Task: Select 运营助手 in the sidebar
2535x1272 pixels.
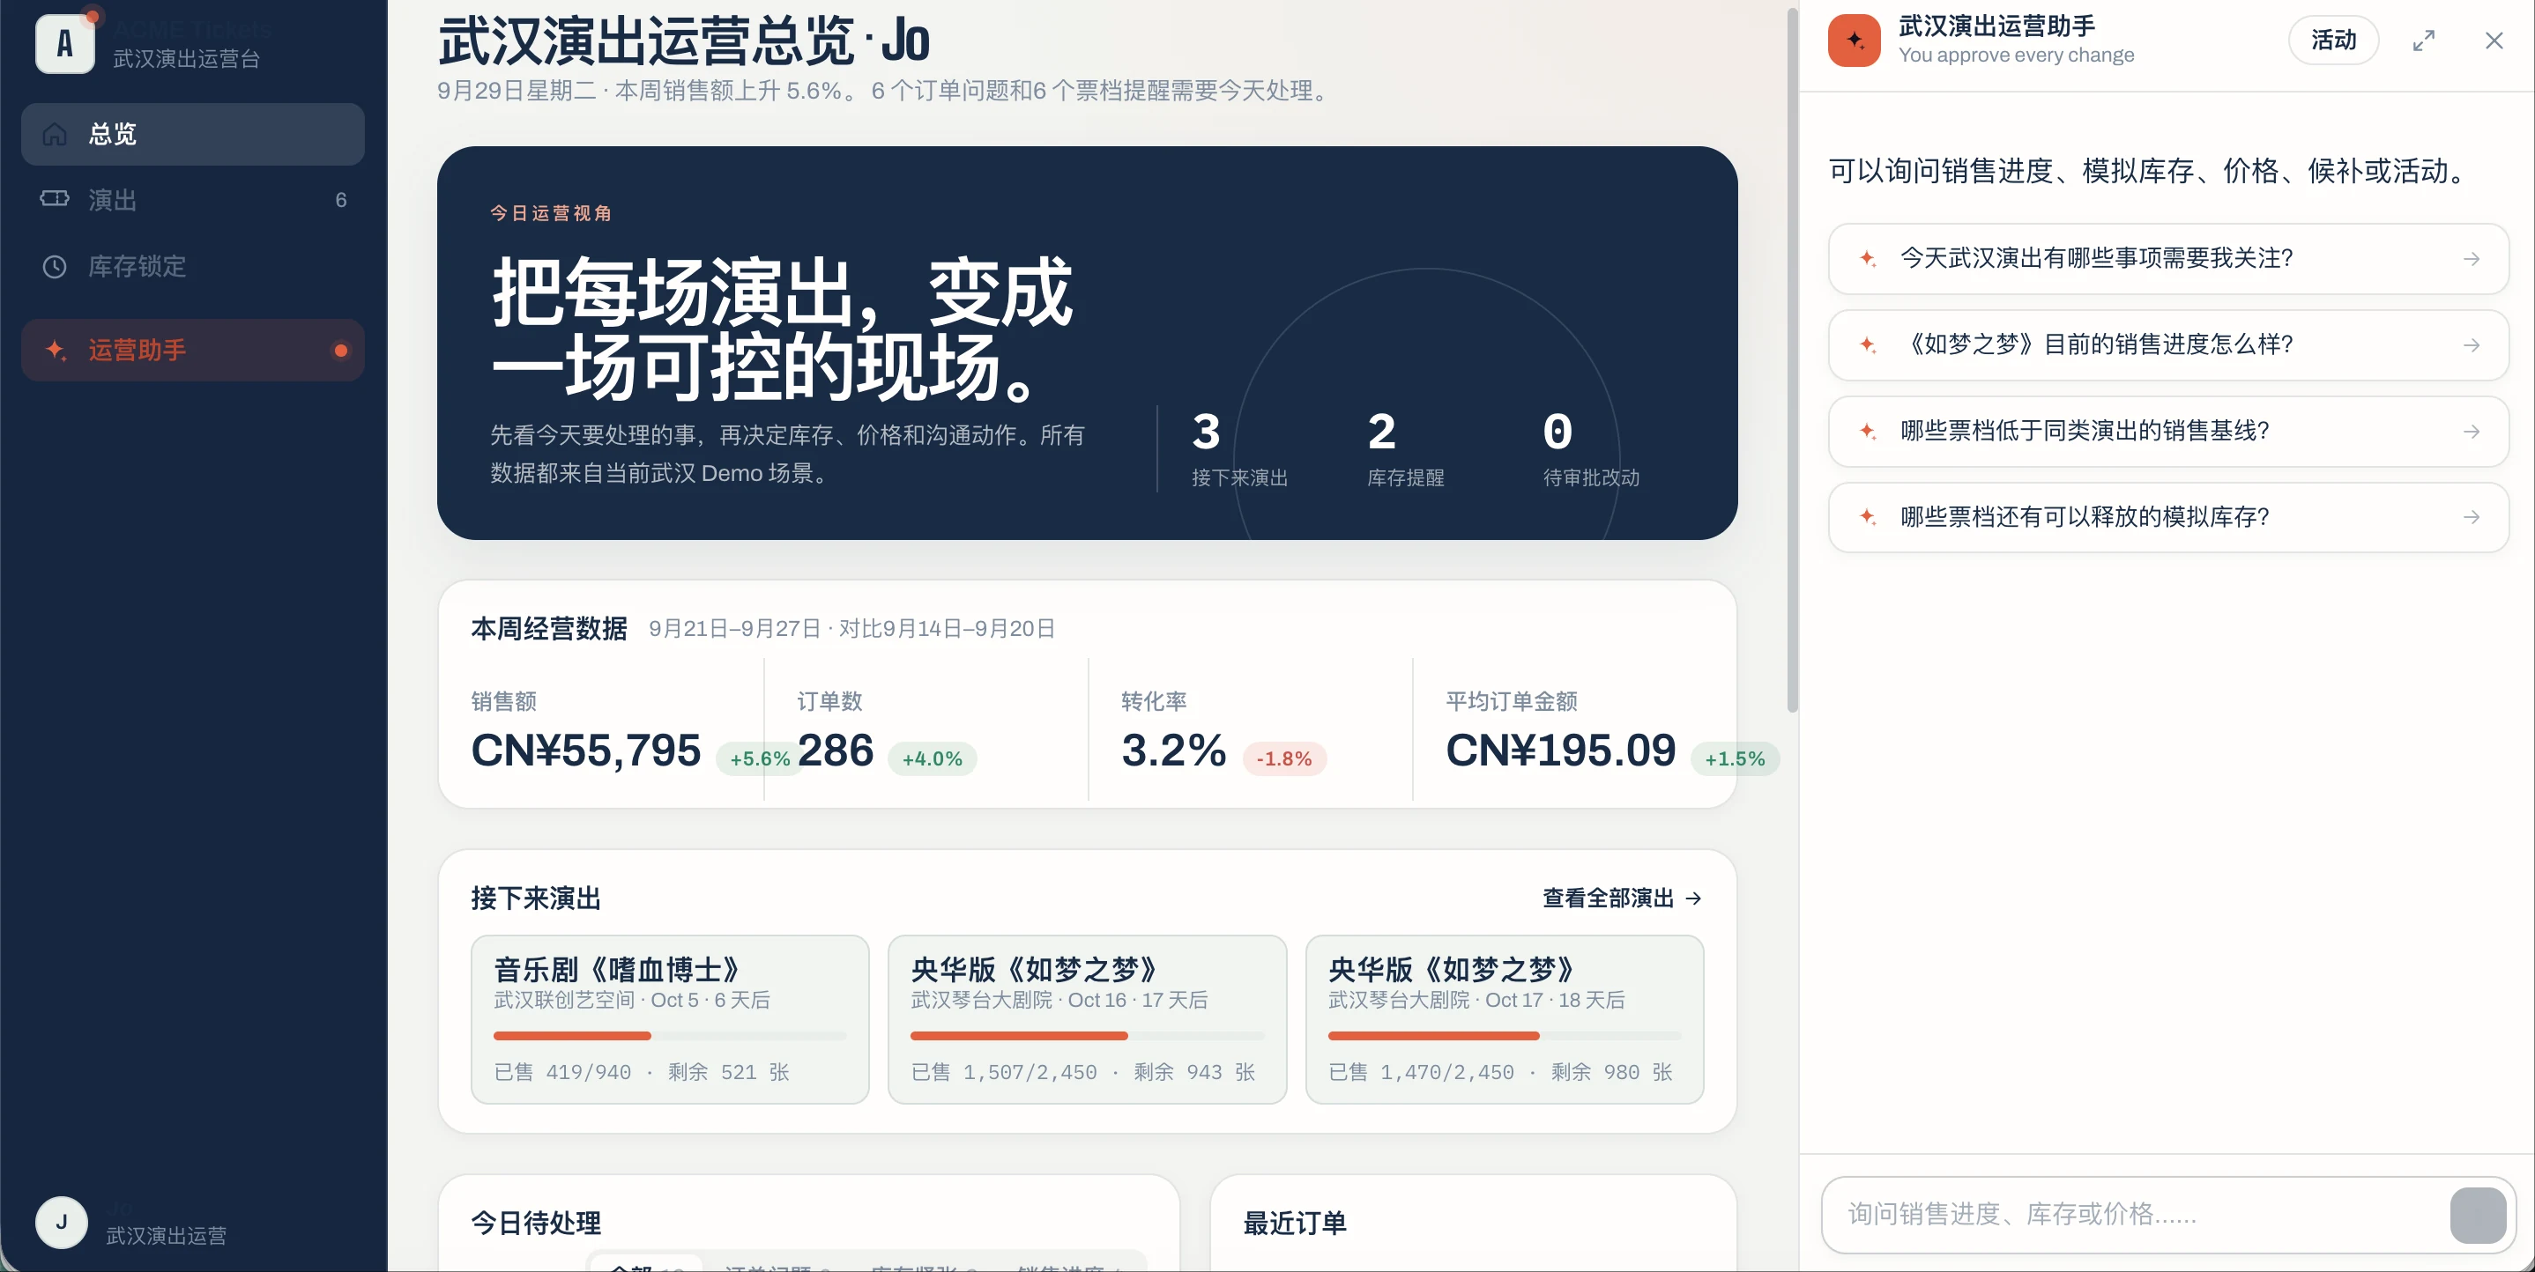Action: [193, 351]
